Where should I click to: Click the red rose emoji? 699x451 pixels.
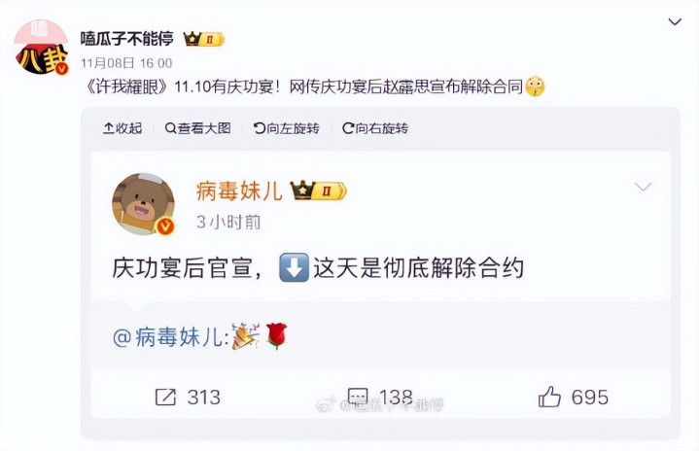tap(276, 335)
